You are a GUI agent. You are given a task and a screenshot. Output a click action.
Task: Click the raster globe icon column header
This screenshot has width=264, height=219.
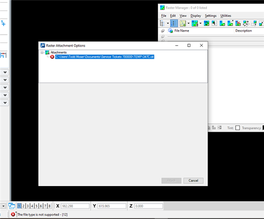pos(171,31)
